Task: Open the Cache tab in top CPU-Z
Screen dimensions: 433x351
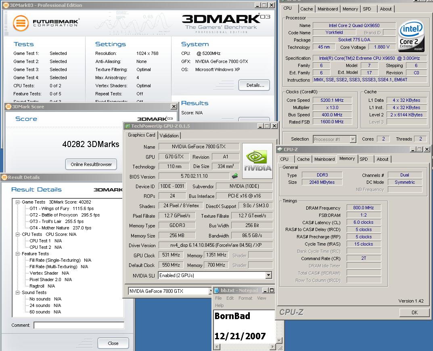Action: [x=307, y=9]
